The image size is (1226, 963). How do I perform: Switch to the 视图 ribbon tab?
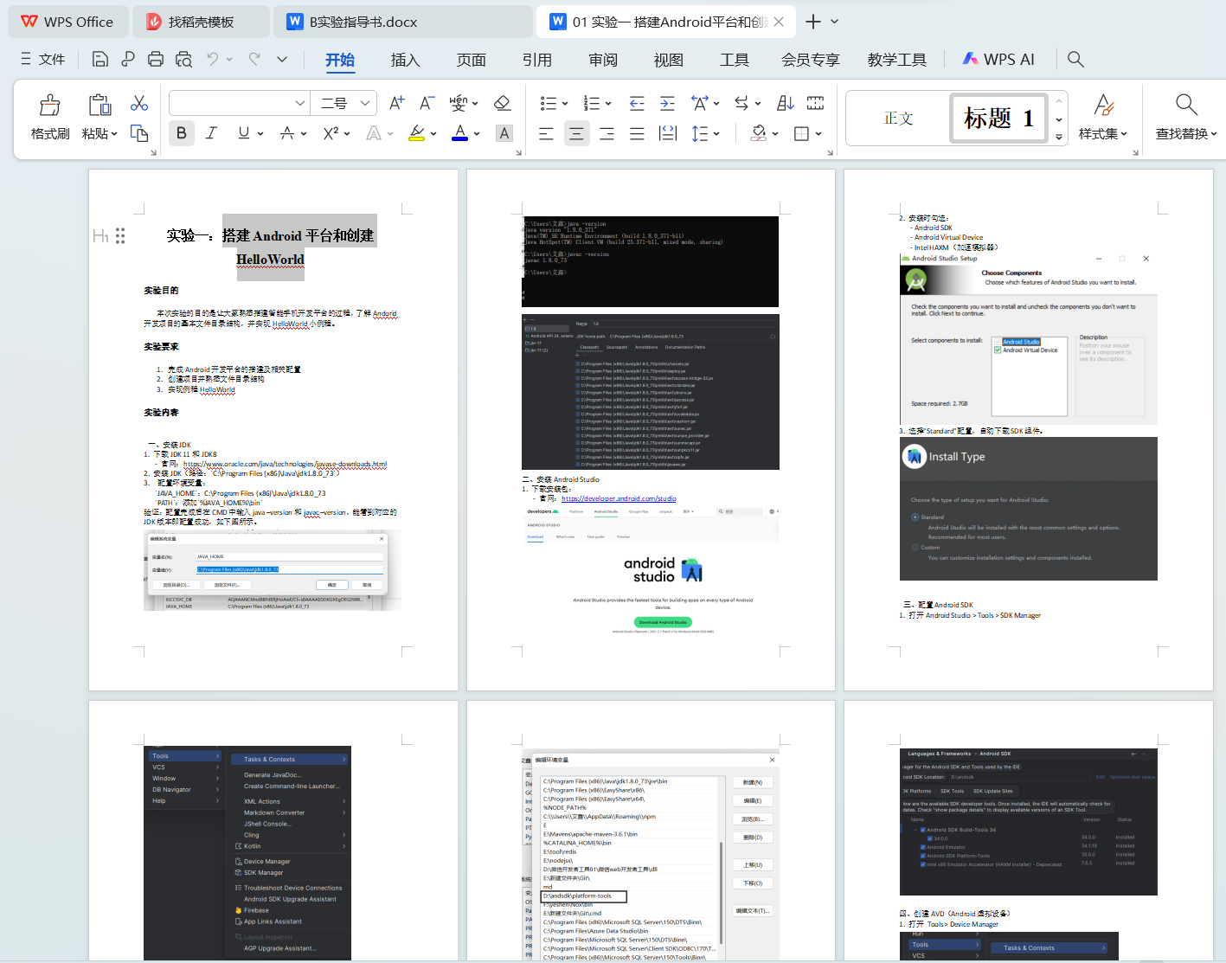(668, 60)
